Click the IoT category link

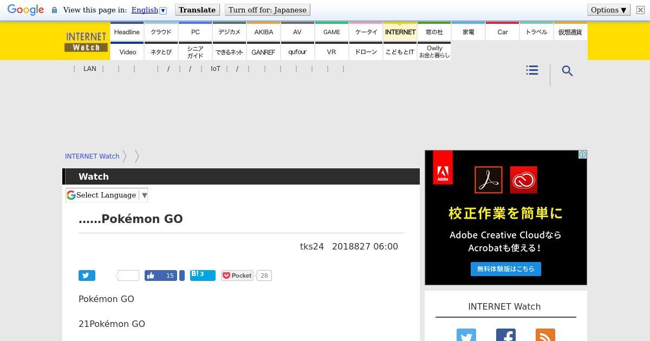216,69
